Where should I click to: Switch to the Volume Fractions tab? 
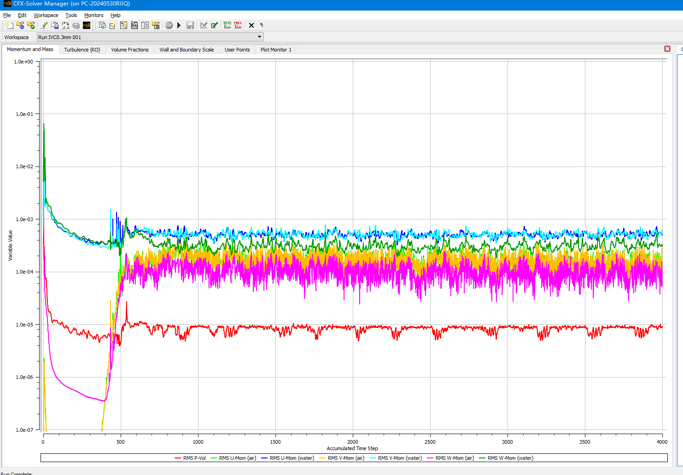click(129, 50)
